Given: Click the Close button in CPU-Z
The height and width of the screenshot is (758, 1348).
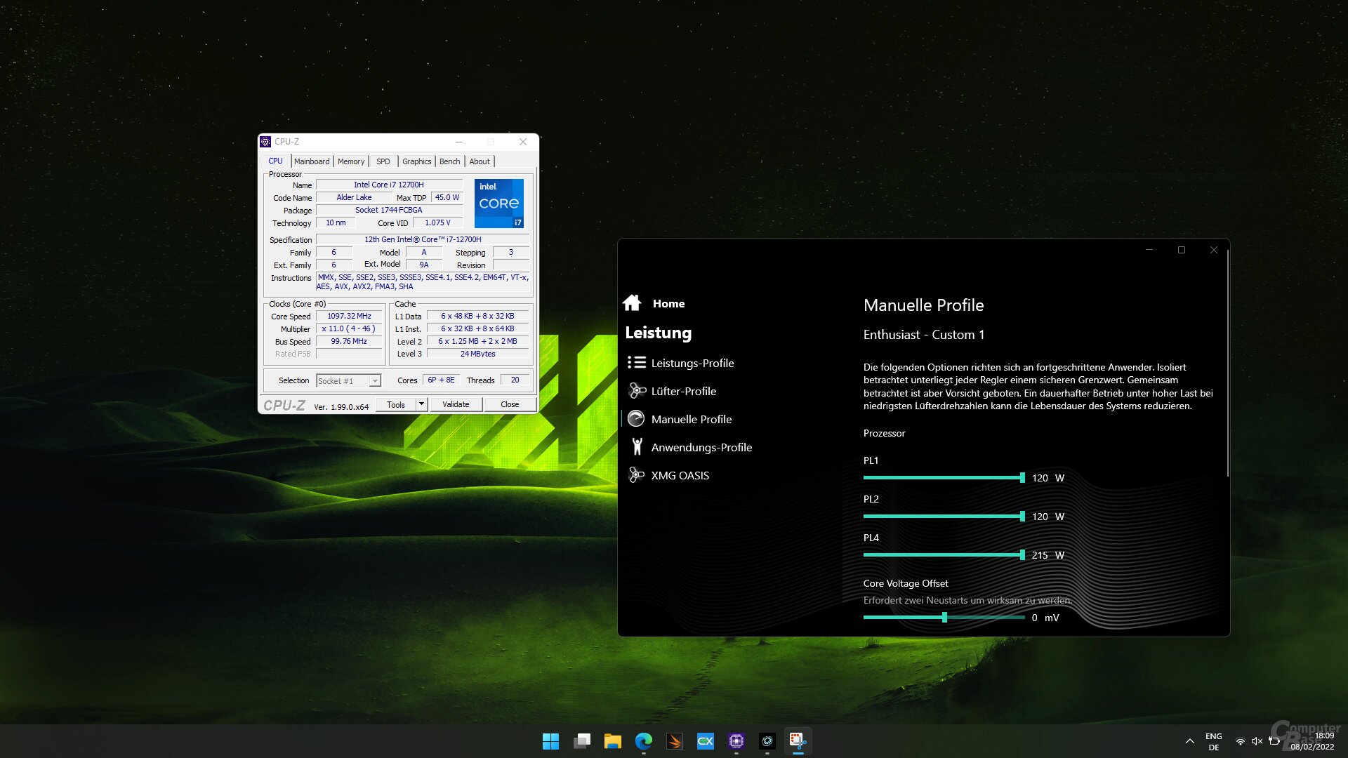Looking at the screenshot, I should click(510, 404).
